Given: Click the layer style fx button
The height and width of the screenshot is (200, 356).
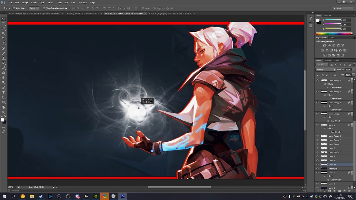Looking at the screenshot, I should tap(325, 191).
